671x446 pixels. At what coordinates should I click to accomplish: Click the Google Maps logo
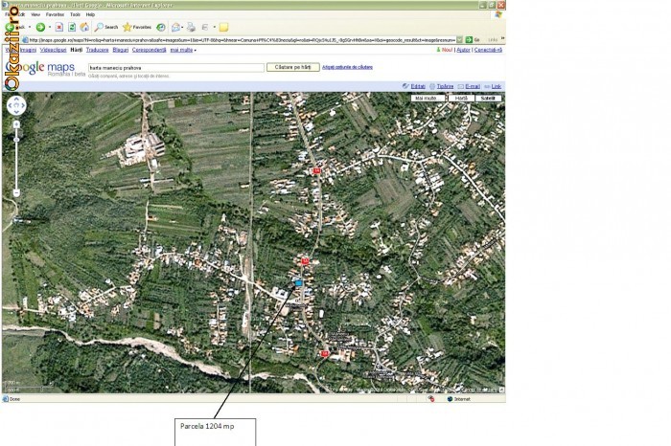pyautogui.click(x=39, y=68)
